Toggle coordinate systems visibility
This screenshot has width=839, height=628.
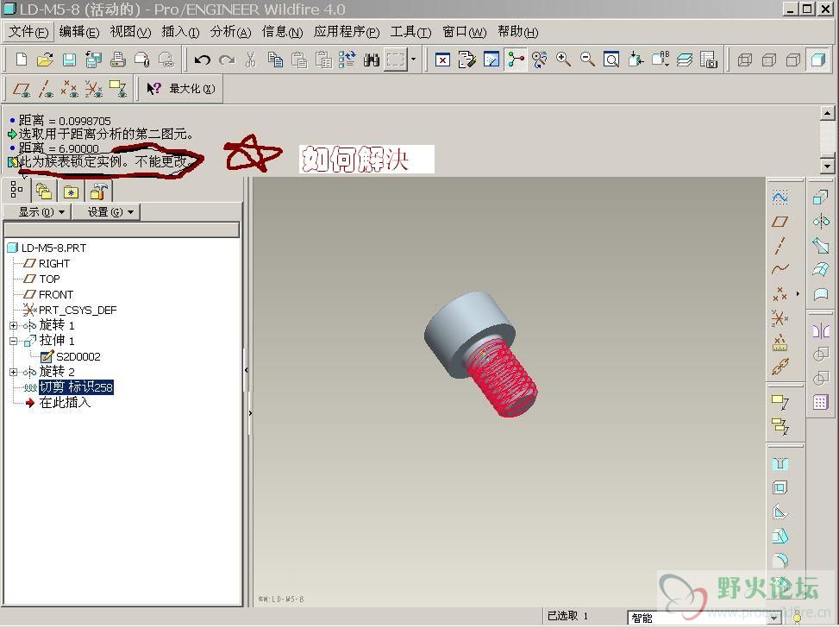click(93, 89)
